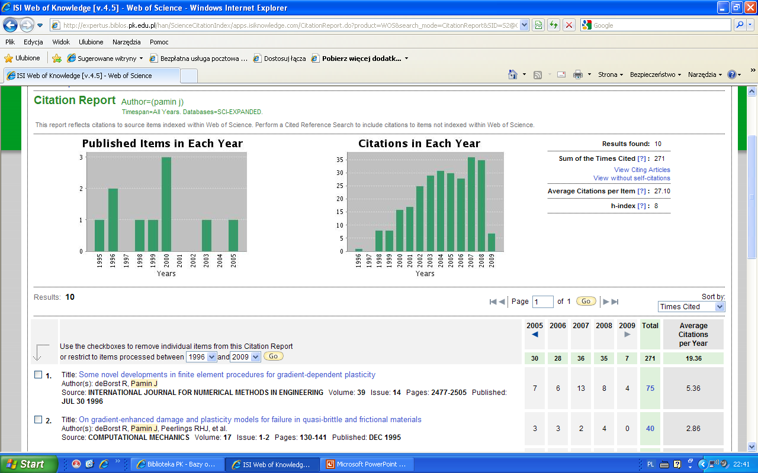Refresh the page using the green arrows icon
The height and width of the screenshot is (473, 758).
click(554, 25)
